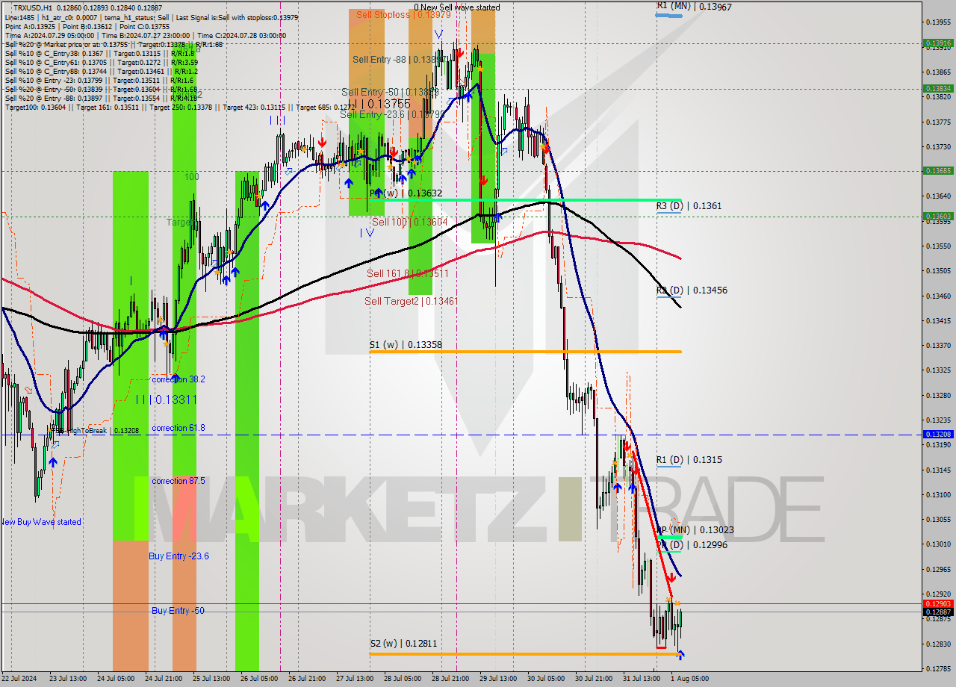Select the 'correction 38.2' label
Viewport: 956px width, 687px height.
point(178,379)
